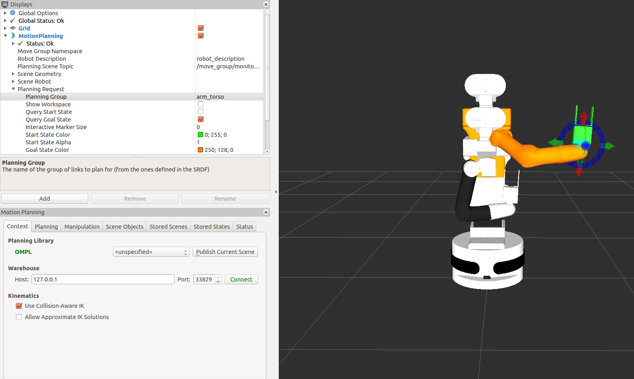Close the Displays panel
This screenshot has height=379, width=634.
(x=266, y=4)
